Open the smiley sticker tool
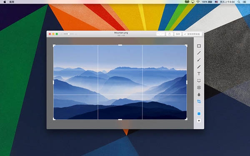Image resolution: width=250 pixels, height=156 pixels. click(199, 81)
